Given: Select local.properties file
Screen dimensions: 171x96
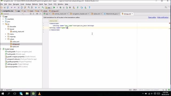Looking at the screenshot, I should point(16,67).
